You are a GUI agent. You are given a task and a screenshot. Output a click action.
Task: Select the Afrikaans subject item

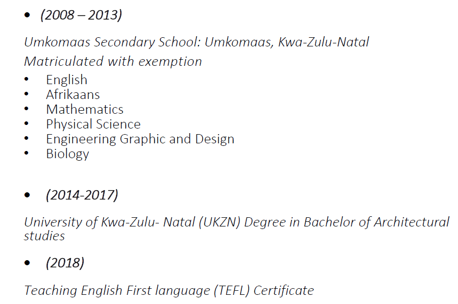[x=73, y=95]
